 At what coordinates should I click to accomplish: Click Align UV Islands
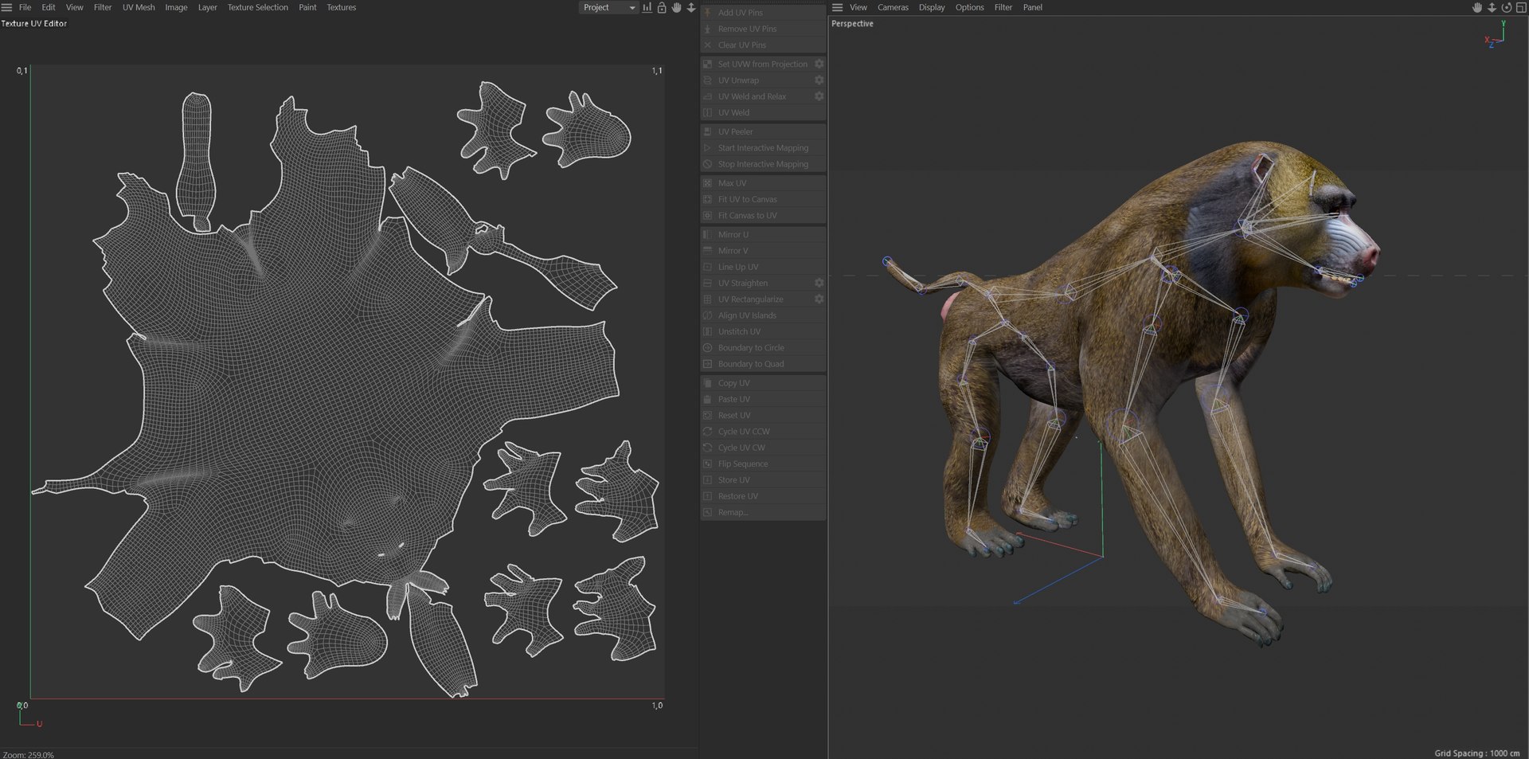(x=763, y=315)
